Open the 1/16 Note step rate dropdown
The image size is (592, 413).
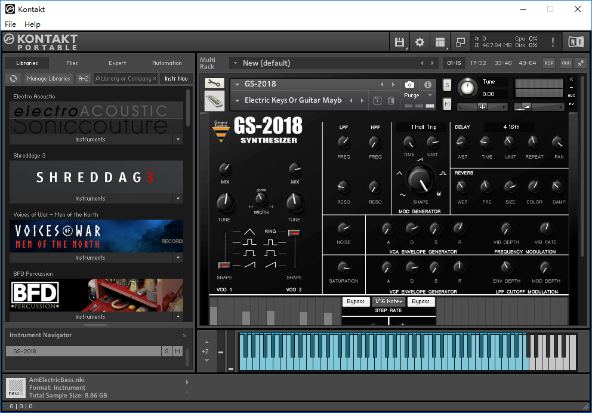388,301
